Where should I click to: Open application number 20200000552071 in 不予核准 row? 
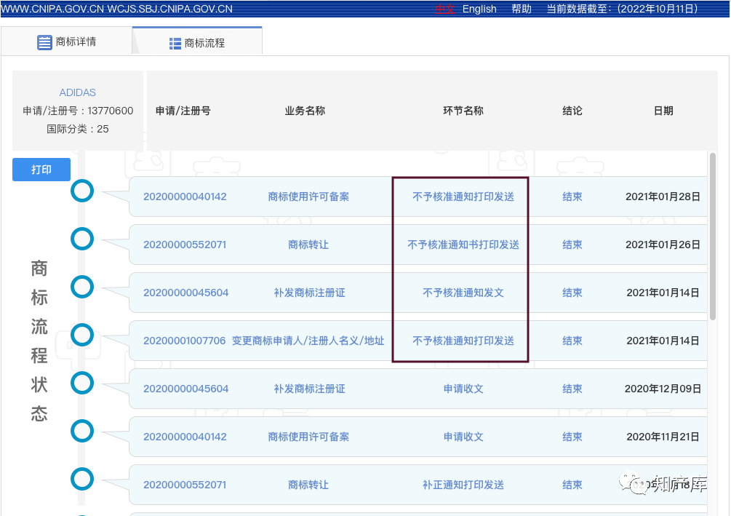185,245
